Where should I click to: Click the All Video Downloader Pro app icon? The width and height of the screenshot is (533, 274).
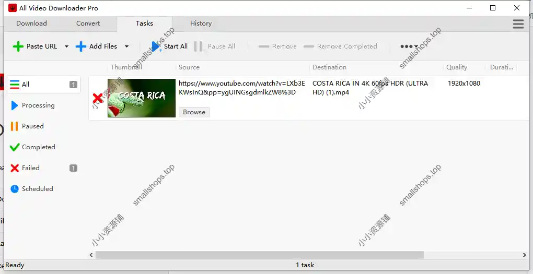tap(13, 8)
